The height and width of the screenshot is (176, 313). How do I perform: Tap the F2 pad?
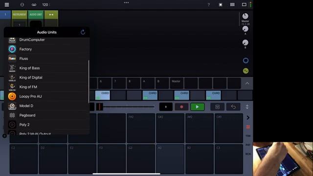tap(112, 159)
